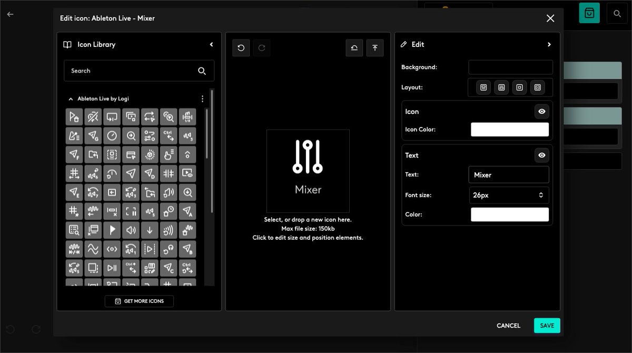Click the search magnifier in Icon Library
Viewport: 632px width, 353px height.
202,71
